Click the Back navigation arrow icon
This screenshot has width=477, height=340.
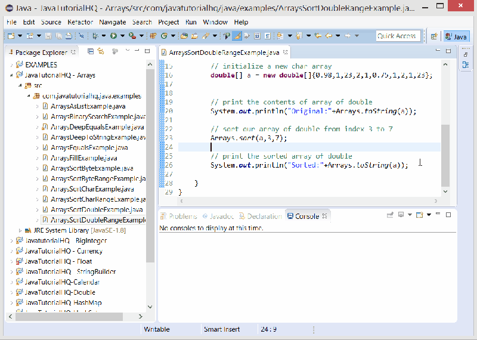329,36
